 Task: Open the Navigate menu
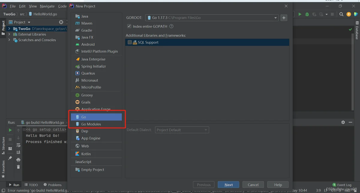[47, 6]
